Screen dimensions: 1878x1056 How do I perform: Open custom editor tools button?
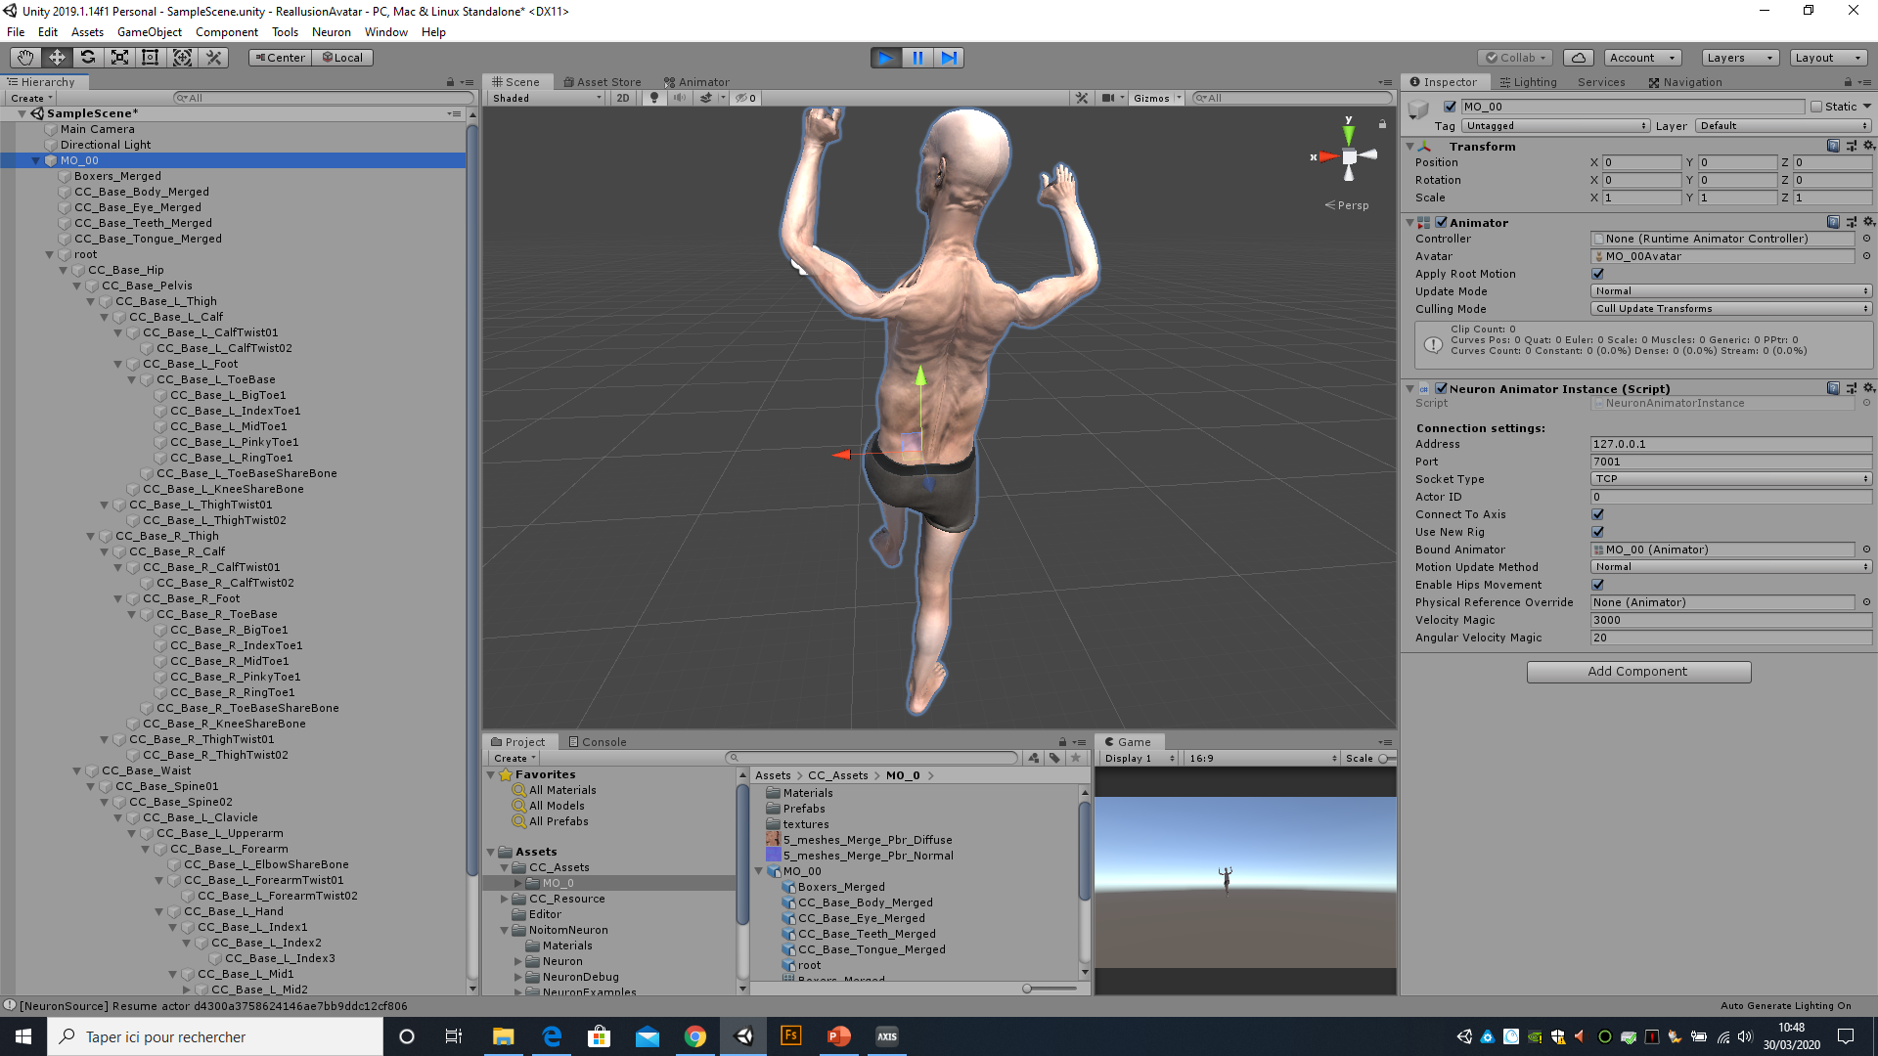click(213, 58)
